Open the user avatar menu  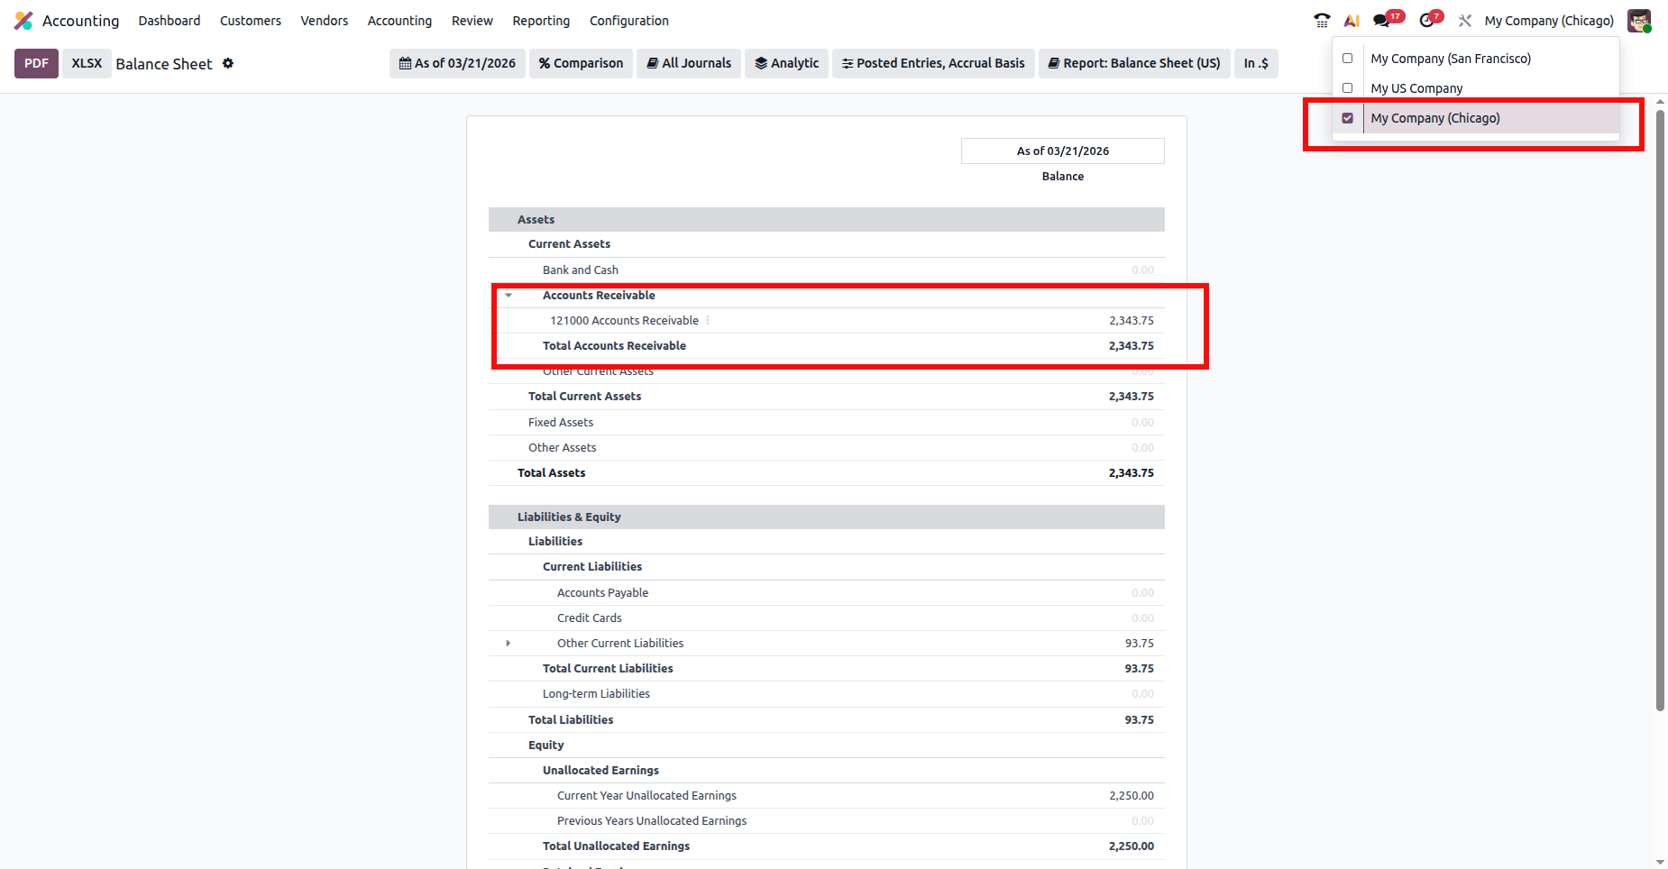click(x=1638, y=21)
